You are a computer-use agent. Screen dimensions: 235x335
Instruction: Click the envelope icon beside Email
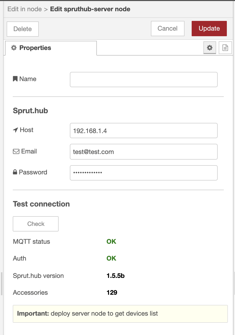pyautogui.click(x=16, y=151)
